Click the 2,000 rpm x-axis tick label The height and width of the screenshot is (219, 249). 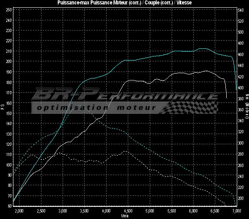19,212
